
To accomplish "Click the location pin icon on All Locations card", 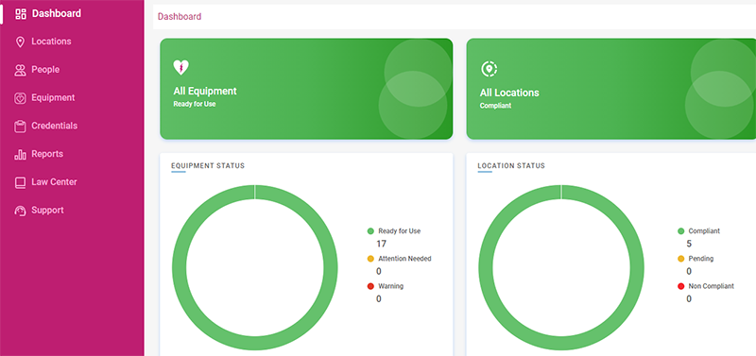I will [489, 69].
